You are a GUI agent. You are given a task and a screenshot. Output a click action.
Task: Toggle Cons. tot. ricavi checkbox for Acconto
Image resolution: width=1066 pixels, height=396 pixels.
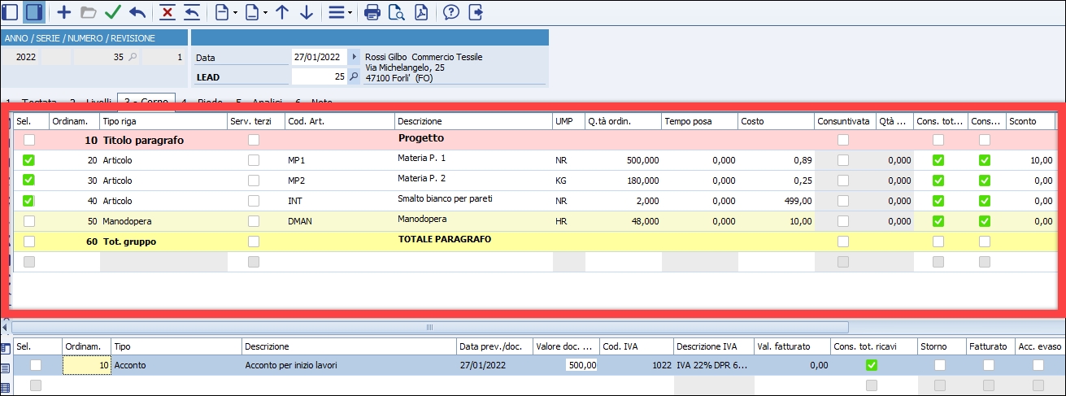872,366
